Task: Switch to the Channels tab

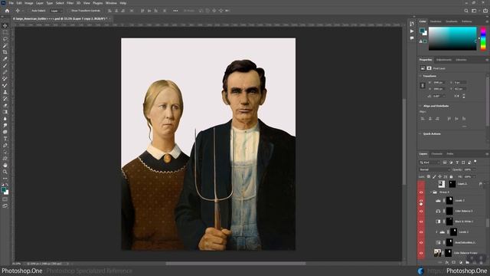Action: click(x=437, y=154)
